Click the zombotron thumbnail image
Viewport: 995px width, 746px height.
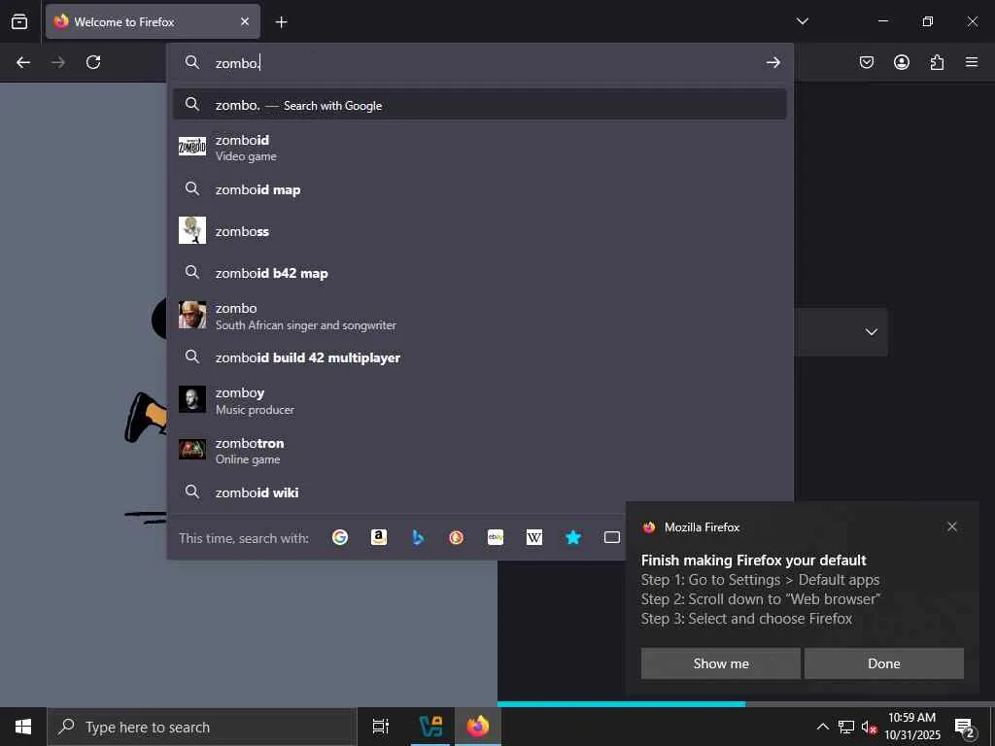pyautogui.click(x=192, y=449)
